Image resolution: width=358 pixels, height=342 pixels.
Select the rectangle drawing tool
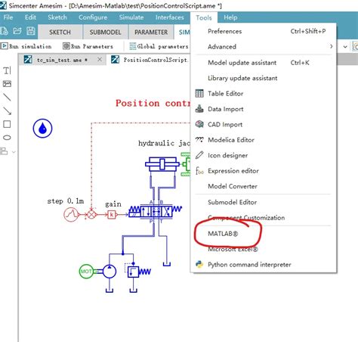tap(7, 124)
